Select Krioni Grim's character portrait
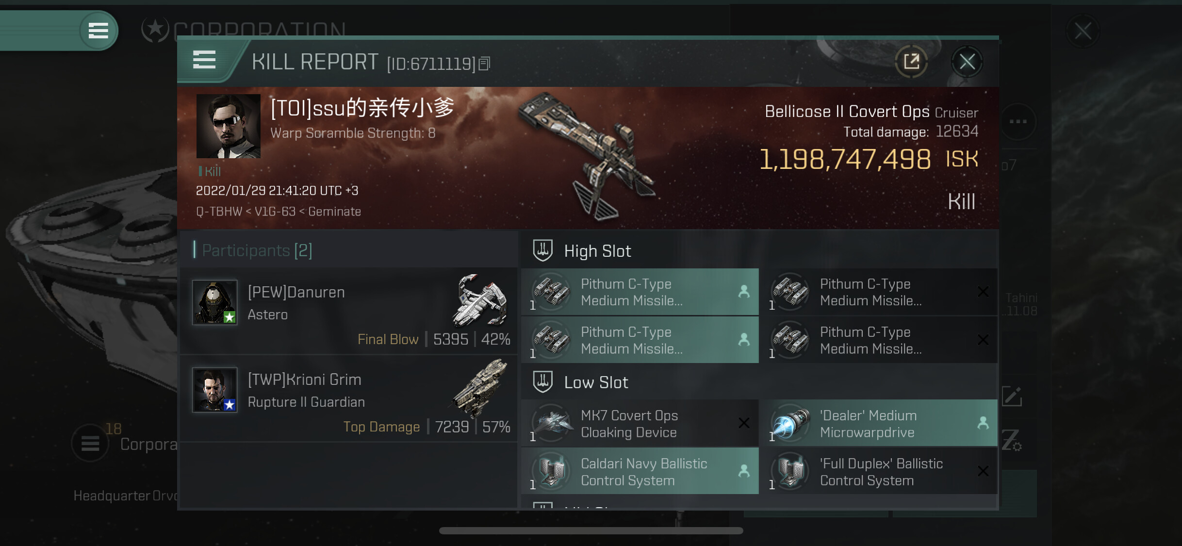The width and height of the screenshot is (1182, 546). [x=214, y=390]
